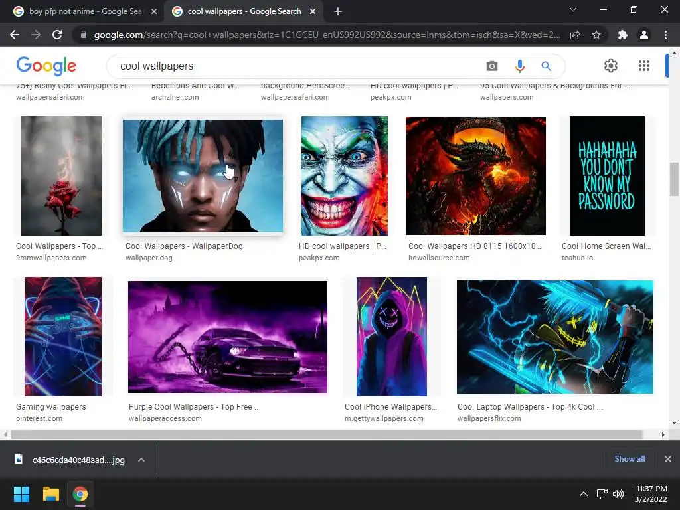Click the address bar URL

coord(327,35)
